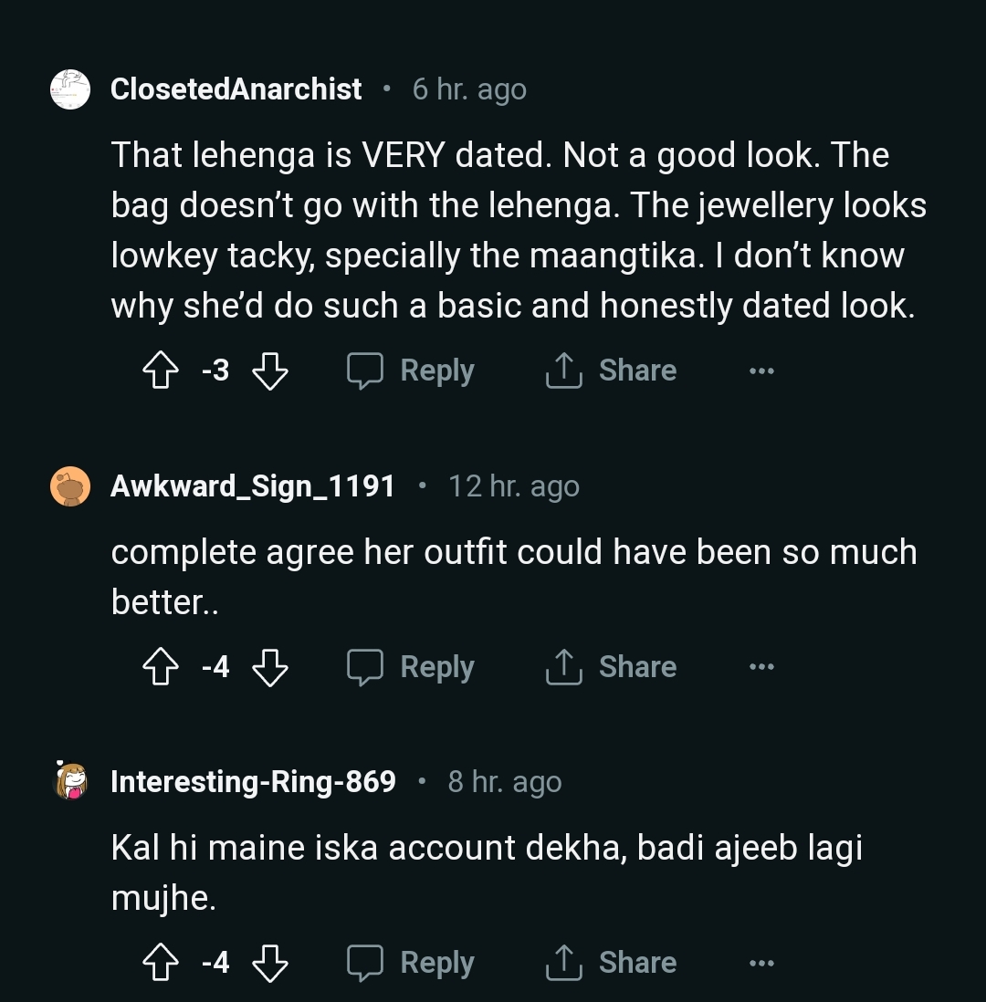This screenshot has width=986, height=1002.
Task: Open Awkward_Sign_1191's orange avatar
Action: click(70, 486)
